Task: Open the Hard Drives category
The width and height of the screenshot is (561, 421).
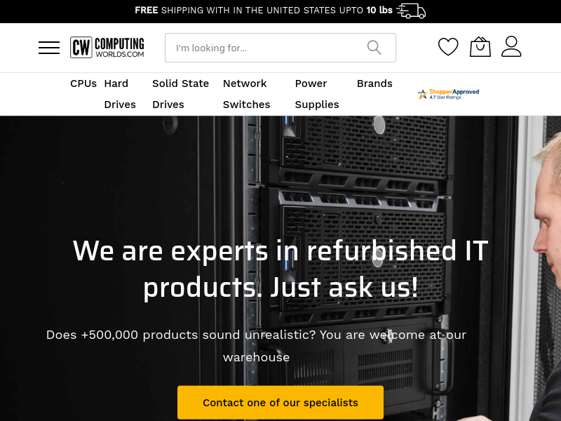Action: (120, 94)
